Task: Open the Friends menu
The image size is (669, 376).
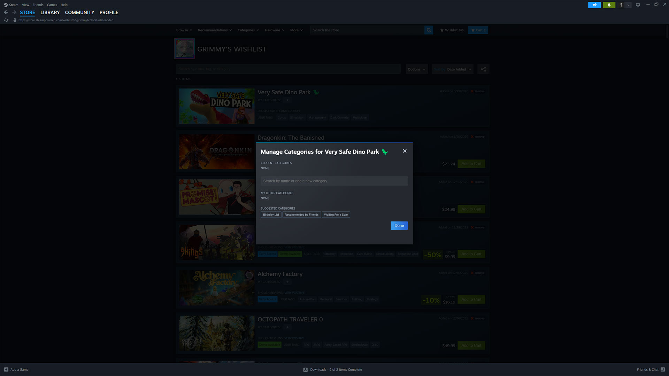Action: (x=38, y=5)
